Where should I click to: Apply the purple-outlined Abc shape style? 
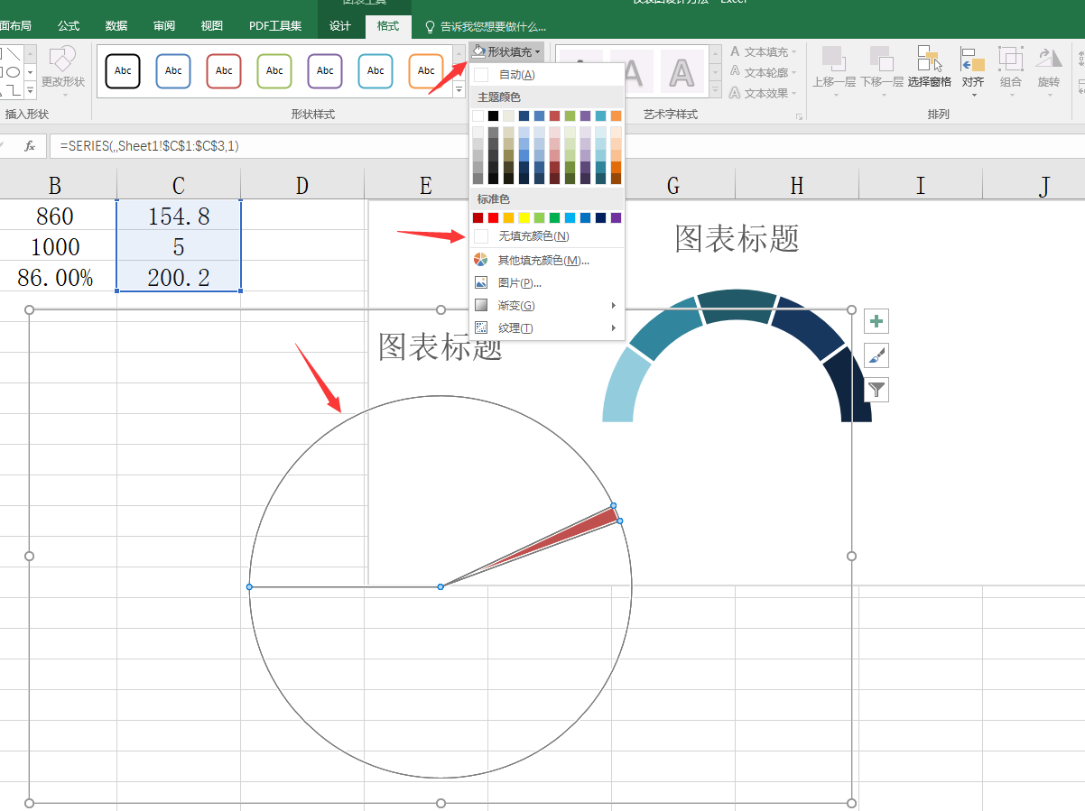pos(325,70)
